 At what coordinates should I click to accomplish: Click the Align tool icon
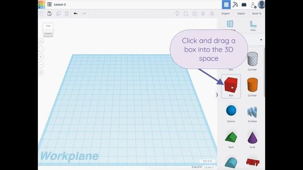click(x=203, y=14)
